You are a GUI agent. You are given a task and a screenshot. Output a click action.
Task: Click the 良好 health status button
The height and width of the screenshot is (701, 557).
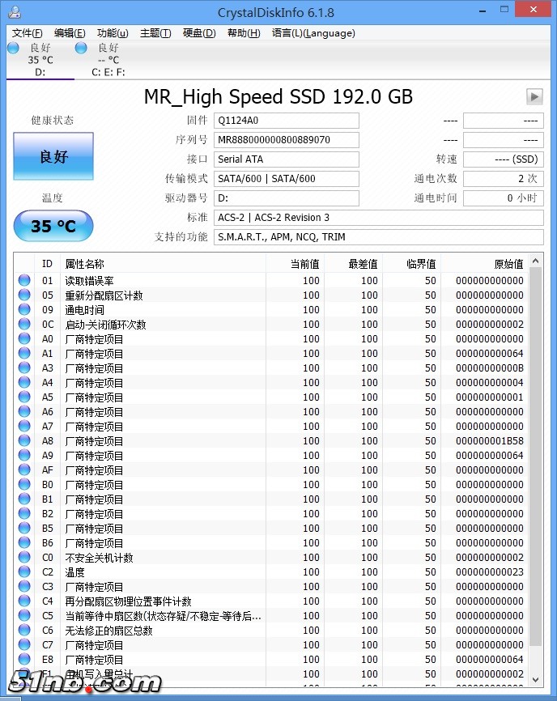pyautogui.click(x=53, y=156)
